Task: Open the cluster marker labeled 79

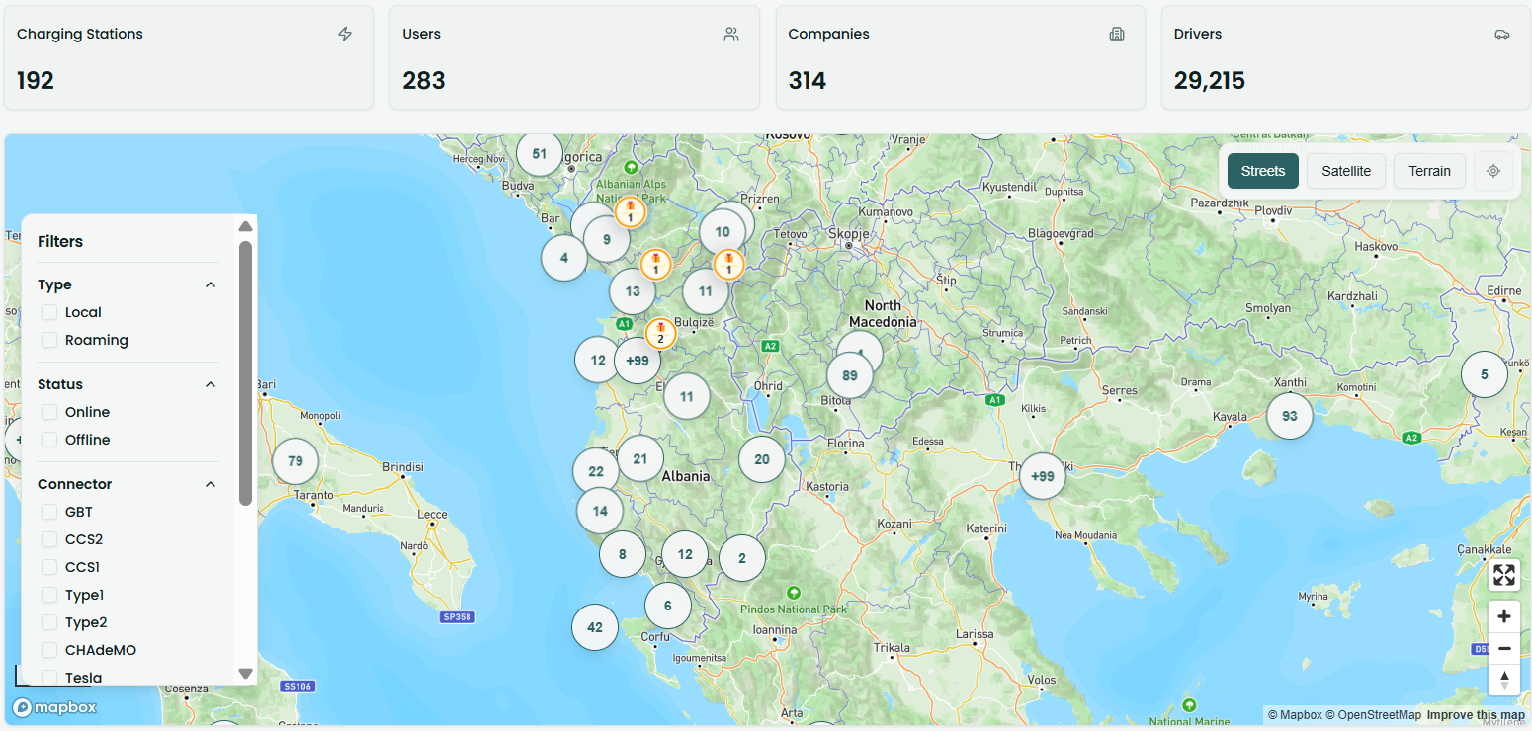Action: pos(296,460)
